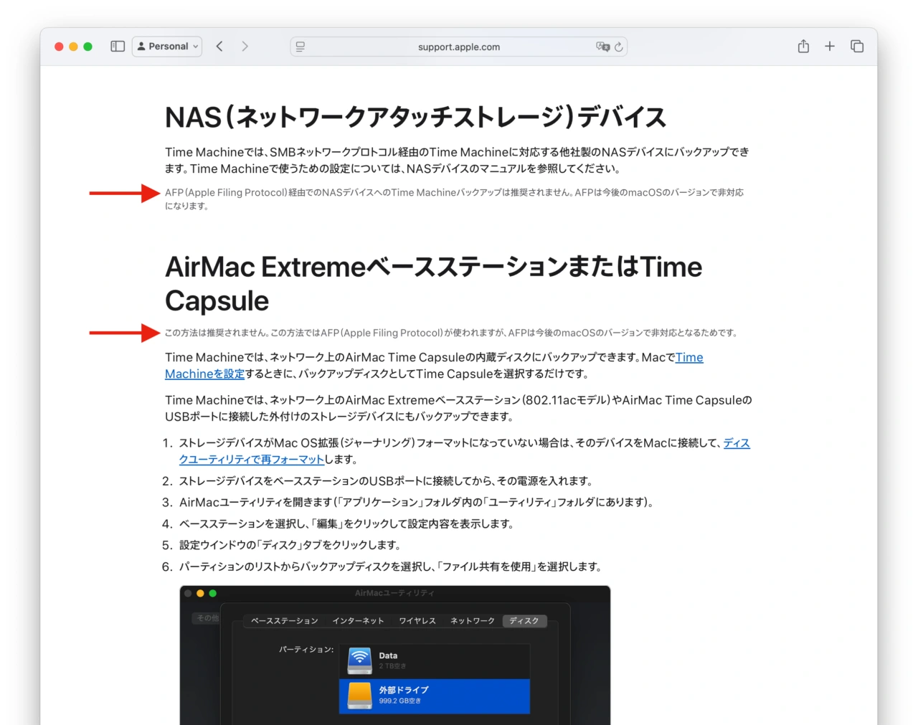Show the tab overview
The image size is (918, 725).
pos(857,46)
